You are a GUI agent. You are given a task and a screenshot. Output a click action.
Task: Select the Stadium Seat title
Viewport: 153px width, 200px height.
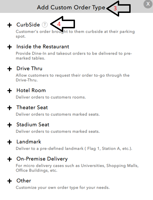[33, 125]
